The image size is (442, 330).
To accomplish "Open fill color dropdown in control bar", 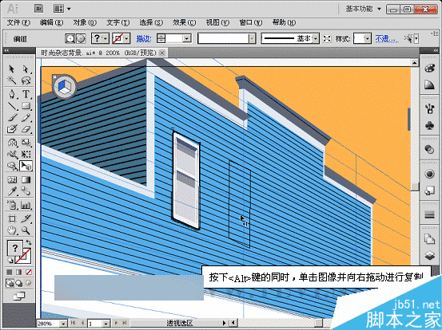I will [x=106, y=38].
